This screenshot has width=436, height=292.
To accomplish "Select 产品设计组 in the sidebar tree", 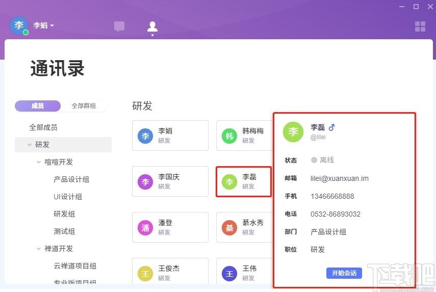I will tap(71, 179).
